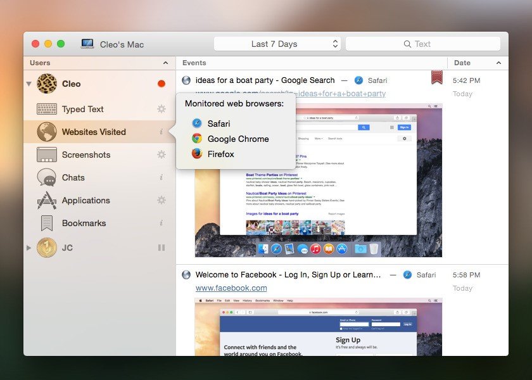Show Websites Visited info button
The width and height of the screenshot is (532, 380).
(161, 132)
